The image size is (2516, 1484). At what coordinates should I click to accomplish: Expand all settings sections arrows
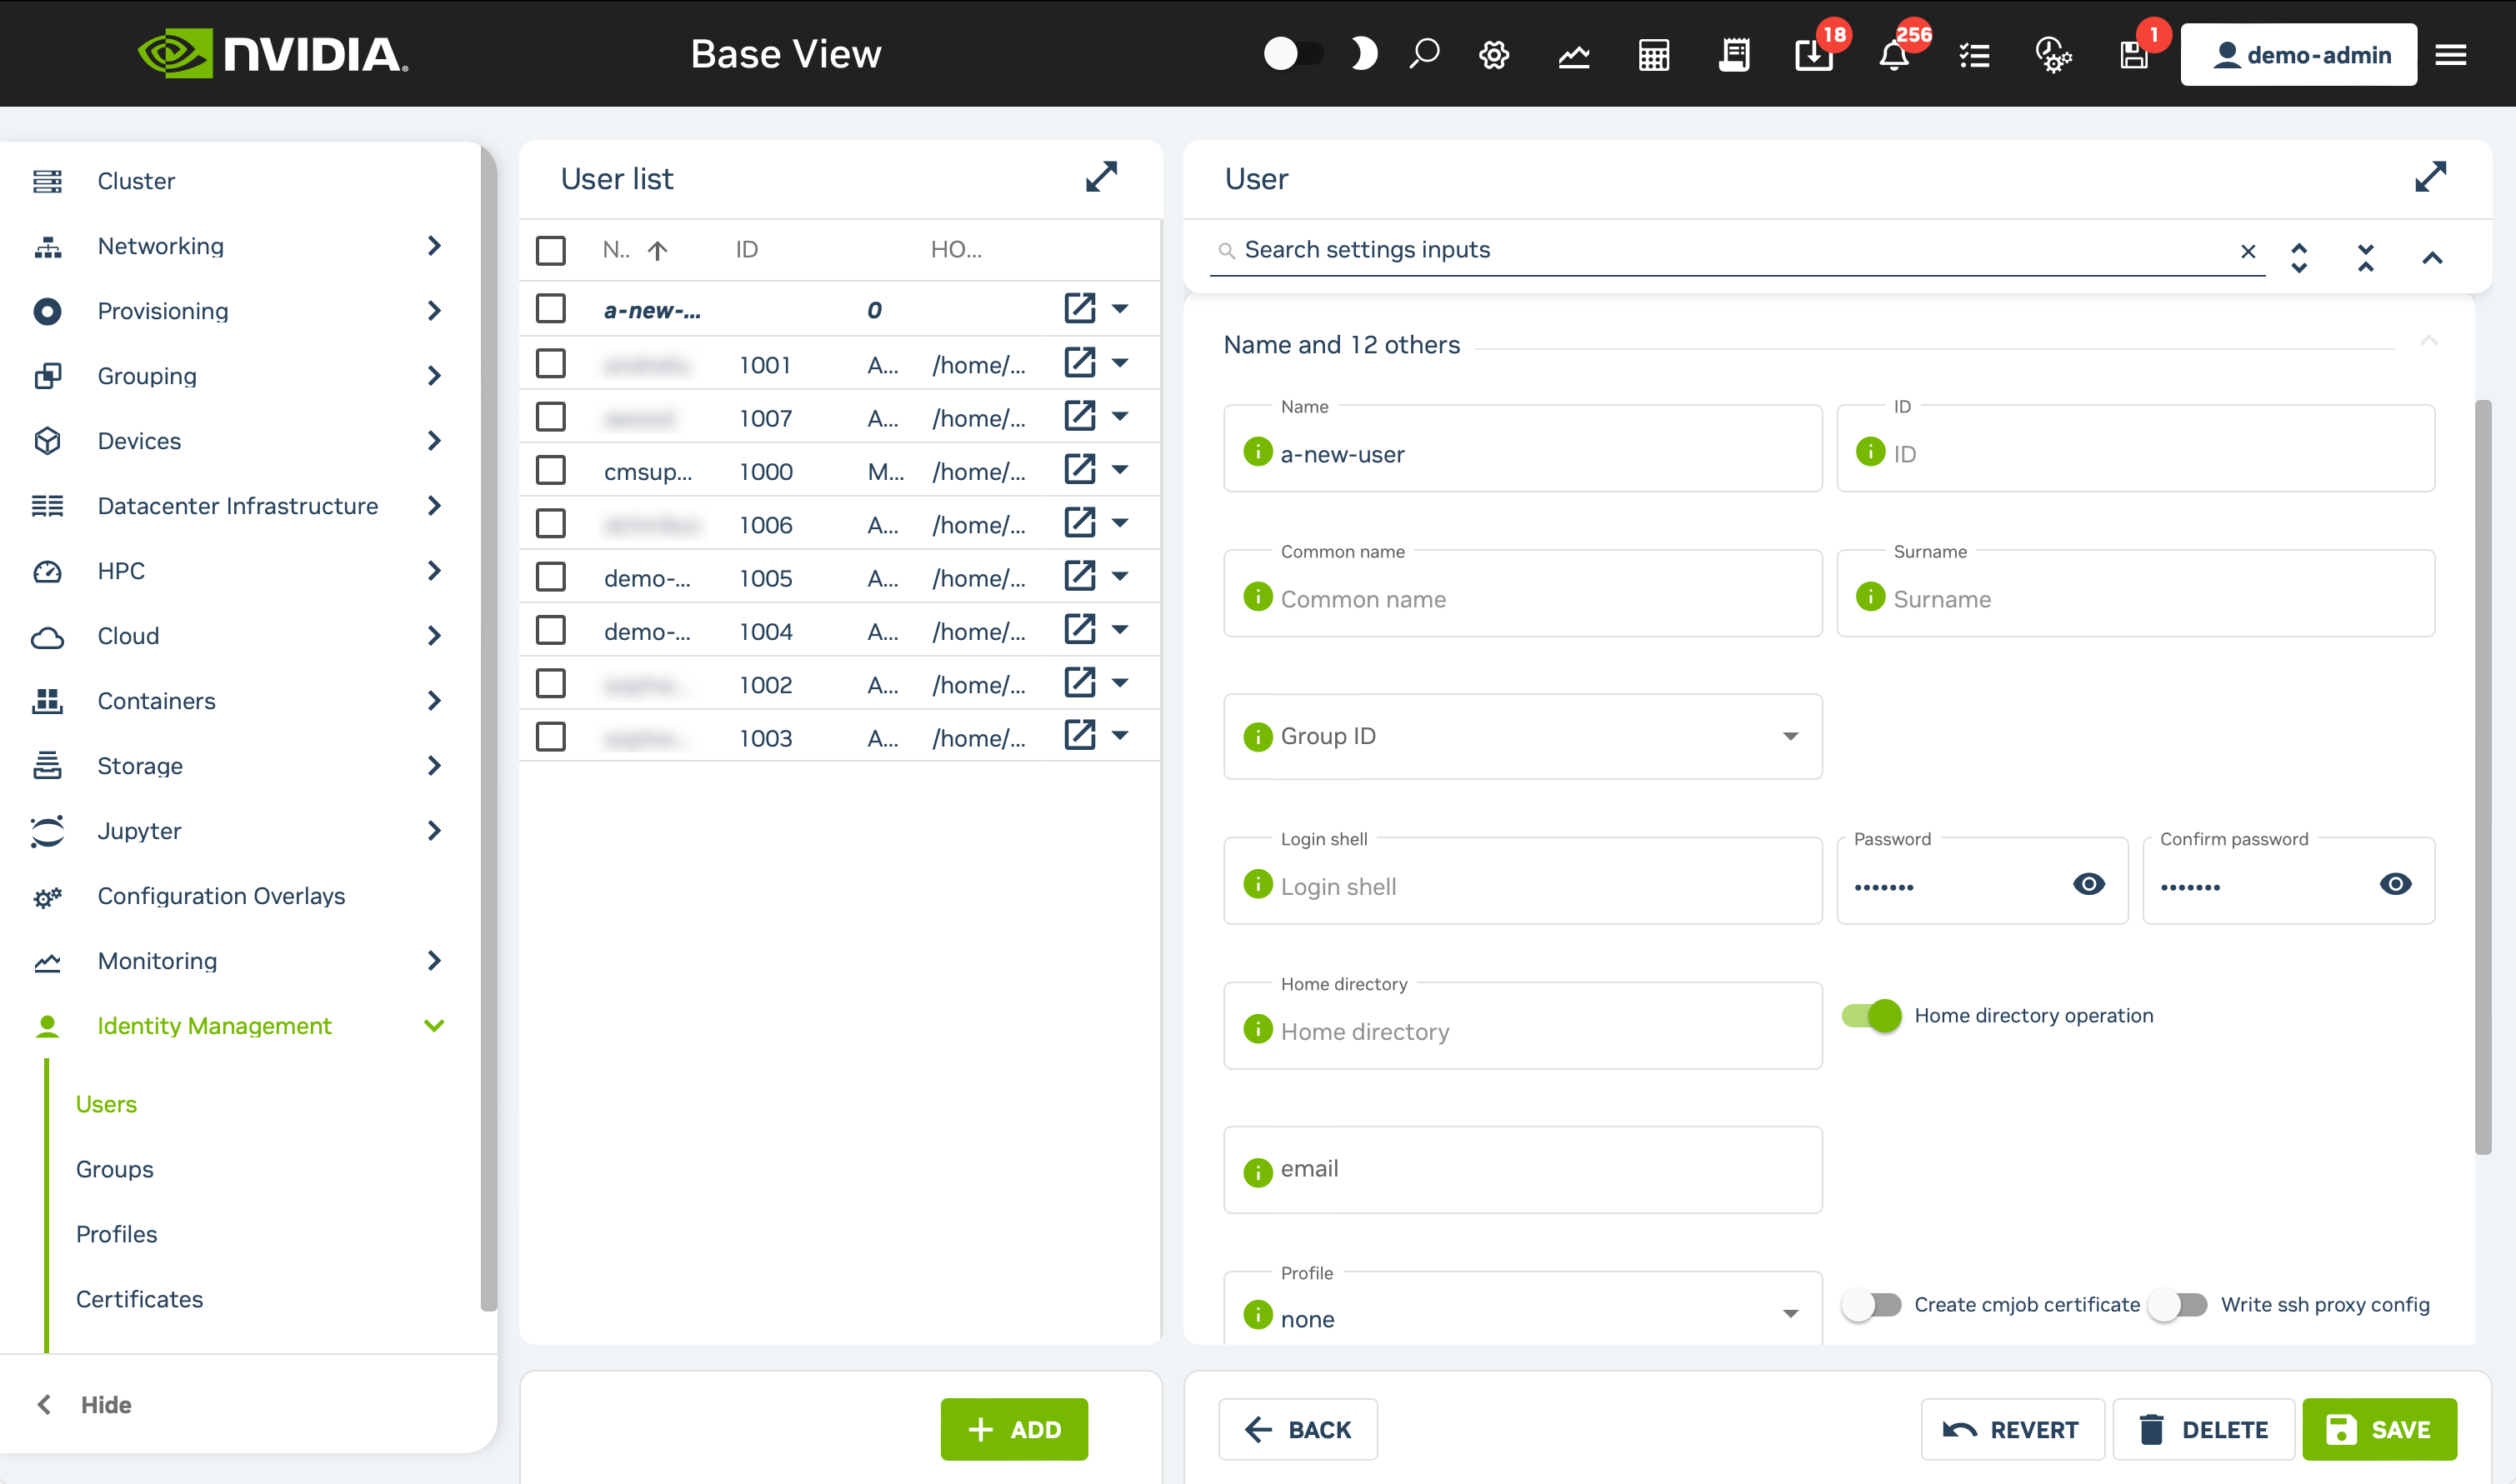click(2299, 258)
